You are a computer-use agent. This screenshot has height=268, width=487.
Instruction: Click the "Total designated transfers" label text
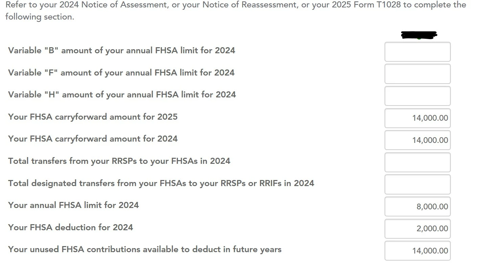coord(161,183)
